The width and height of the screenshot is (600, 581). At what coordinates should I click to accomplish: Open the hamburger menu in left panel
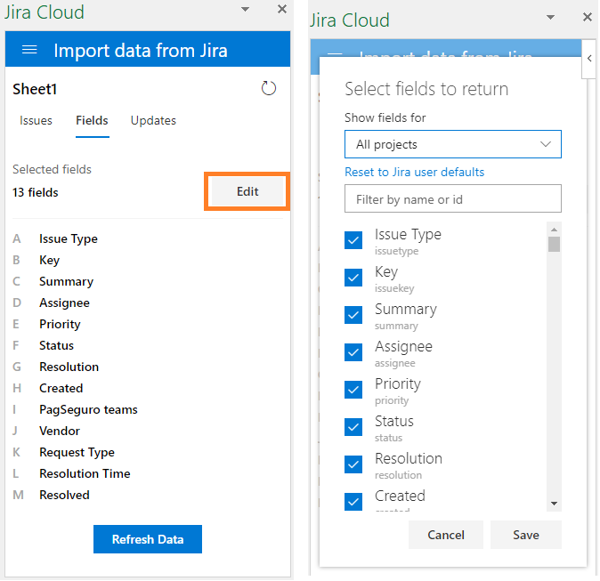[x=29, y=50]
